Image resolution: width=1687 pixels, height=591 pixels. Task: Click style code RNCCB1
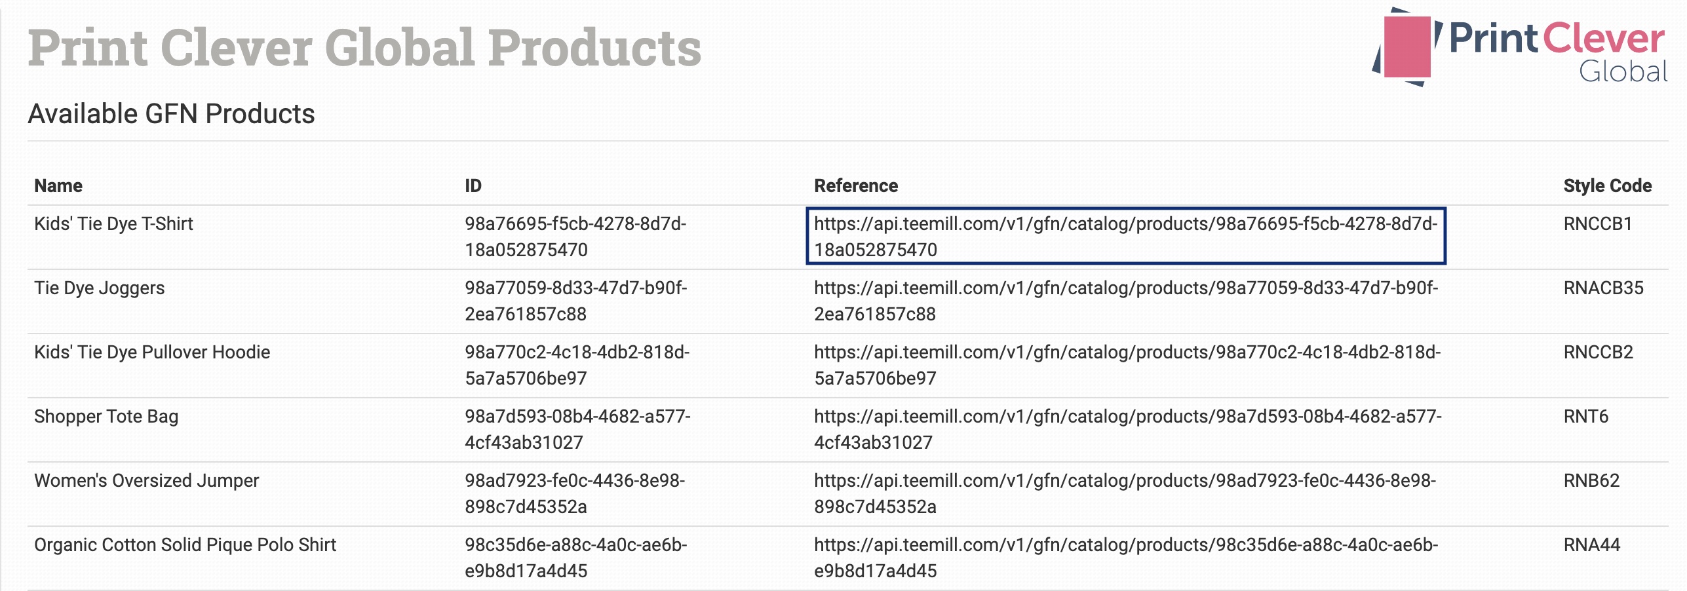(x=1597, y=224)
